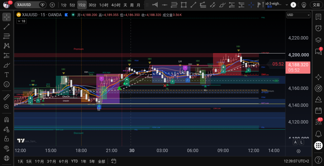Set date range to 5年
This screenshot has height=166, width=324.
pos(92,161)
